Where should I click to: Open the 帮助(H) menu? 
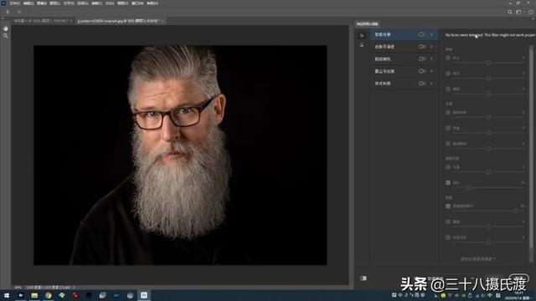[152, 3]
